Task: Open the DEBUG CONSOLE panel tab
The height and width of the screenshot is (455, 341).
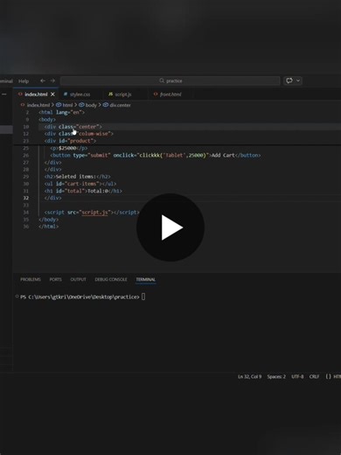Action: point(111,279)
